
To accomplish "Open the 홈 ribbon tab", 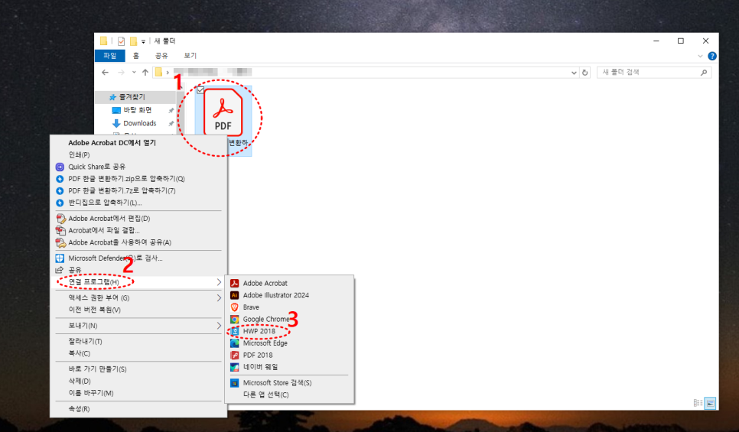I will (135, 56).
